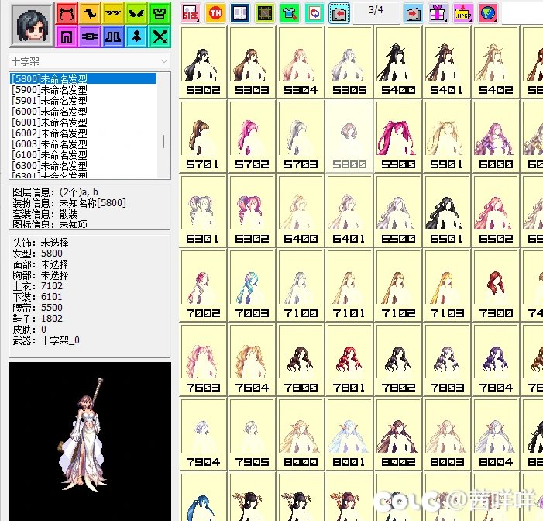Pick hairstyle thumbnail 6000

click(x=496, y=136)
